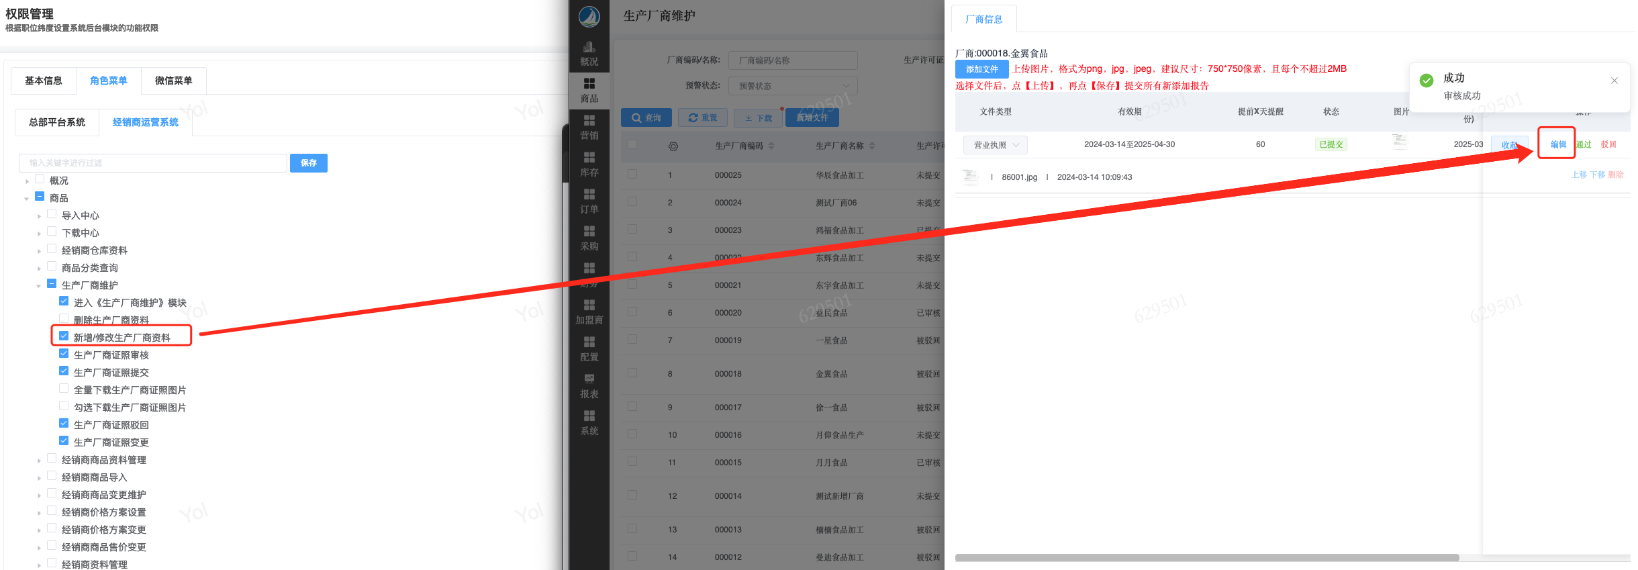This screenshot has width=1638, height=570.
Task: Open 配置 in the dark sidebar
Action: (x=589, y=349)
